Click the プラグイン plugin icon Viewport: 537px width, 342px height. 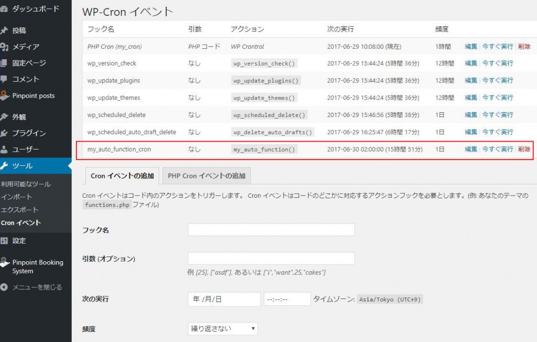click(x=4, y=133)
